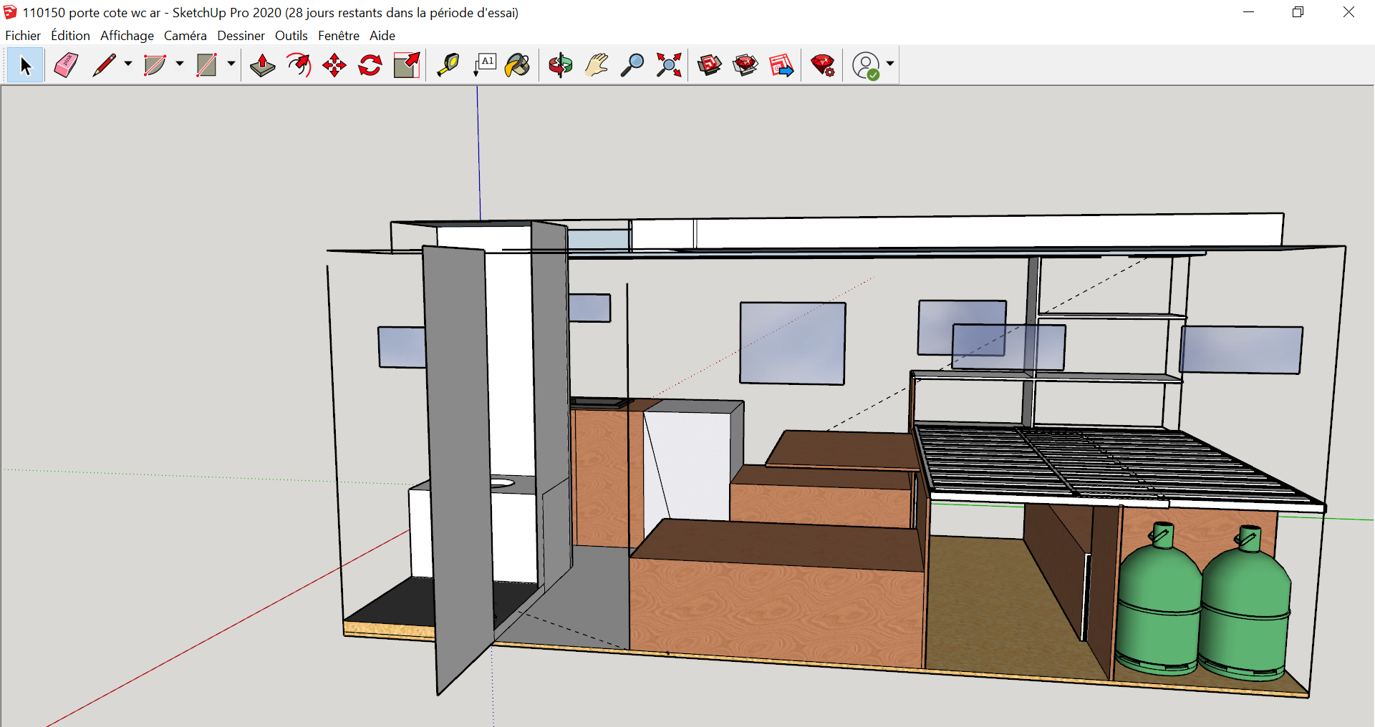Click the Scale tool icon
Image resolution: width=1375 pixels, height=727 pixels.
coord(407,65)
